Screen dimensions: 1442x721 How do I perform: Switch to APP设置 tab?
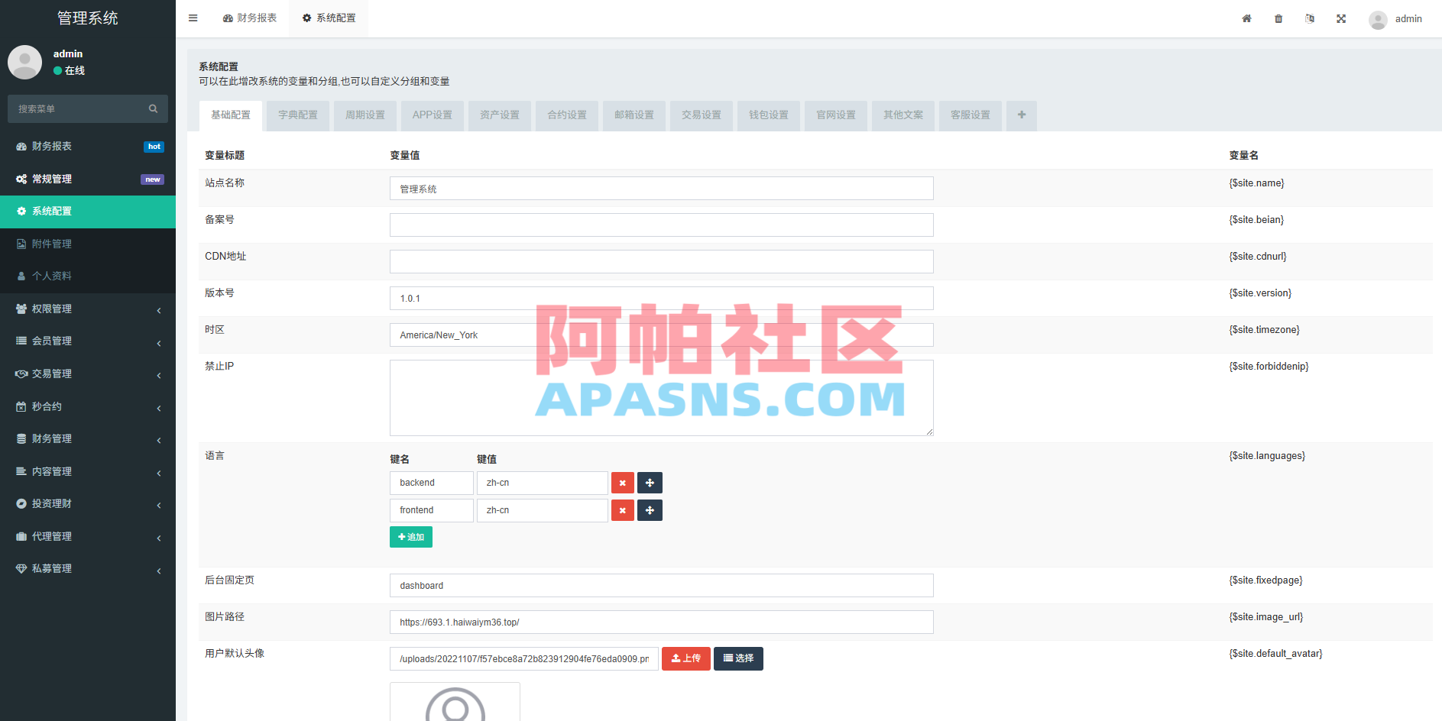(x=433, y=115)
